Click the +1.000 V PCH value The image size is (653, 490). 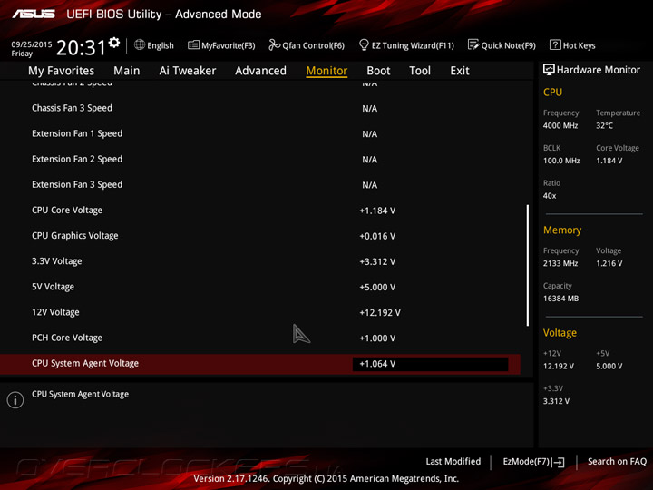pyautogui.click(x=377, y=338)
